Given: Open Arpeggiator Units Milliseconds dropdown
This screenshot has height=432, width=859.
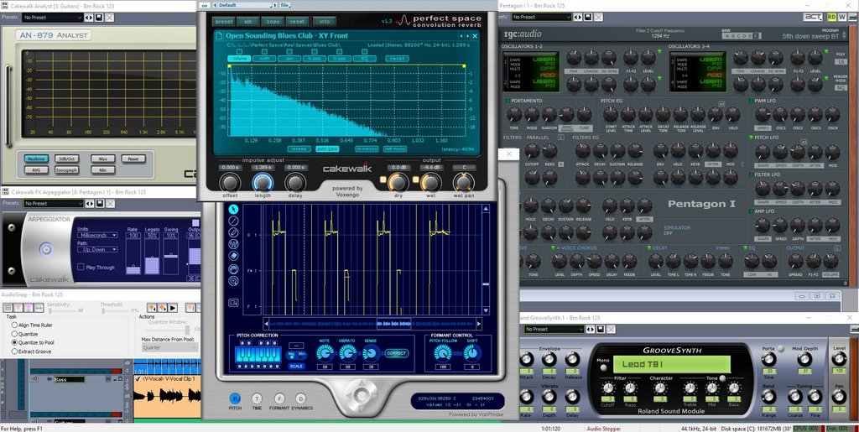Looking at the screenshot, I should [97, 235].
